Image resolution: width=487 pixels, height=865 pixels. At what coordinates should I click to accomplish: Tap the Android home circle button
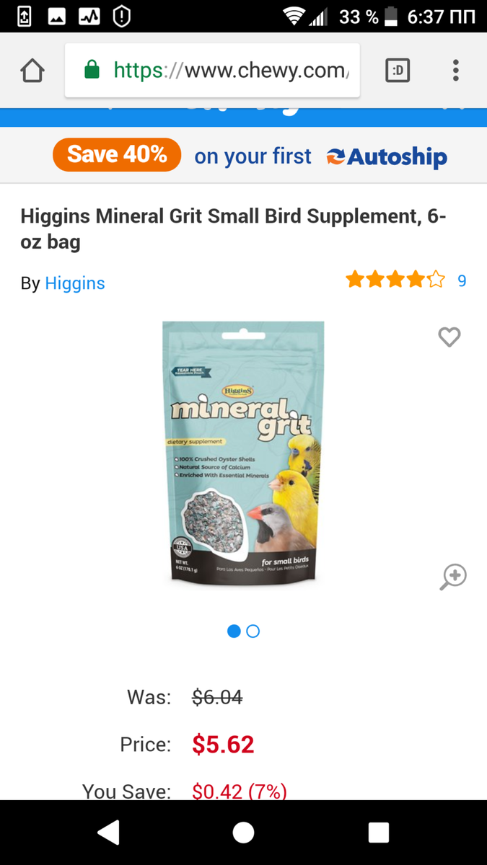pyautogui.click(x=243, y=833)
